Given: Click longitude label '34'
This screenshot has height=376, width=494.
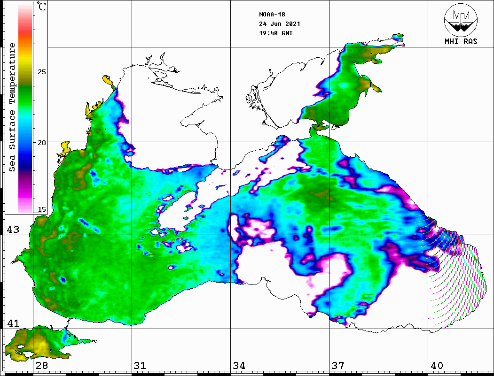Looking at the screenshot, I should [x=239, y=365].
